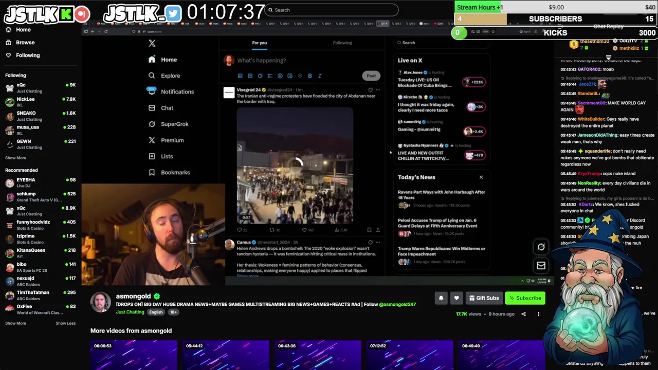Open Notifications in the X navigation
This screenshot has width=658, height=370.
pos(171,91)
